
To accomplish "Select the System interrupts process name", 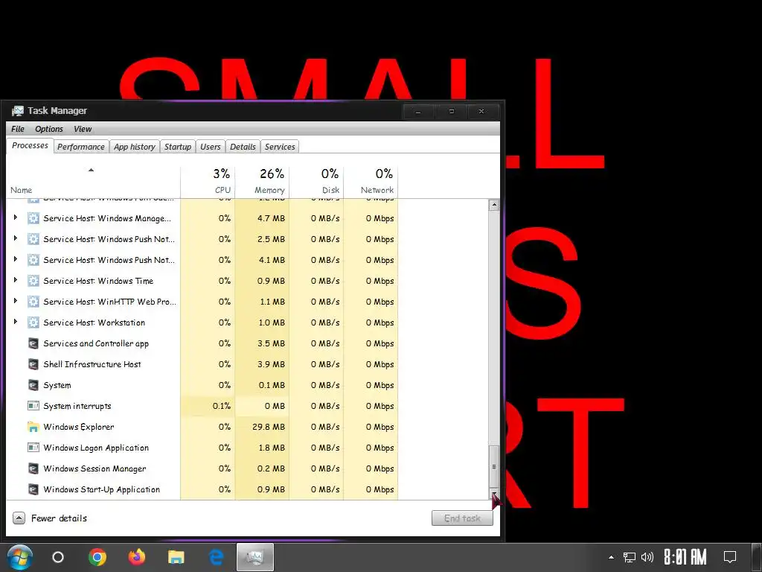I will pos(77,406).
